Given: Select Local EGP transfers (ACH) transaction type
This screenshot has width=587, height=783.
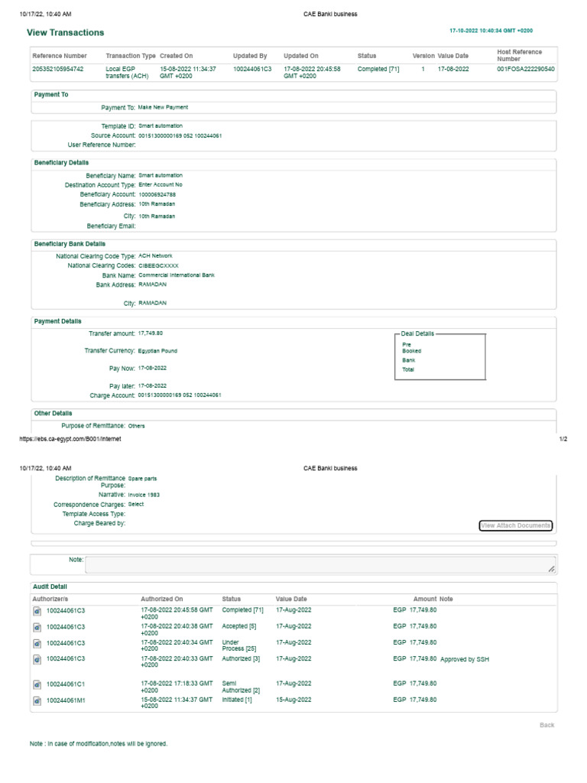Looking at the screenshot, I should [127, 73].
